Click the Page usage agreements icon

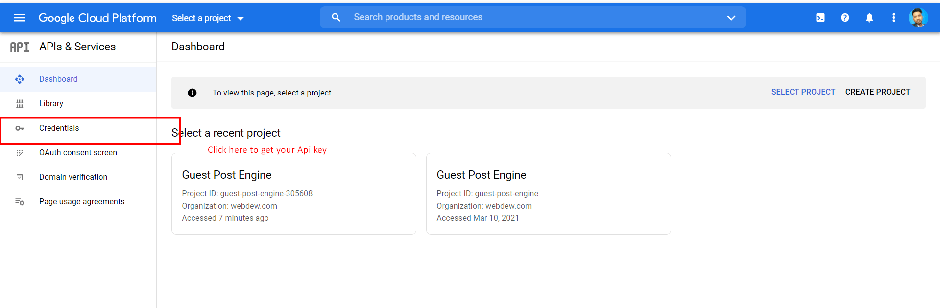click(x=20, y=202)
